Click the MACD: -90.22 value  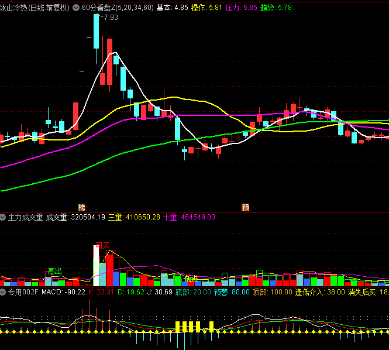(63, 292)
